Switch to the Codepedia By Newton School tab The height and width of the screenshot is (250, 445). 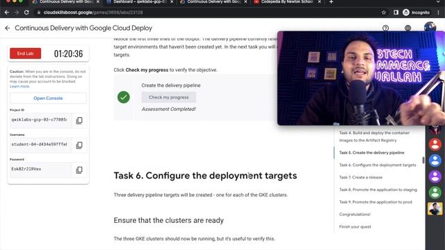click(286, 2)
